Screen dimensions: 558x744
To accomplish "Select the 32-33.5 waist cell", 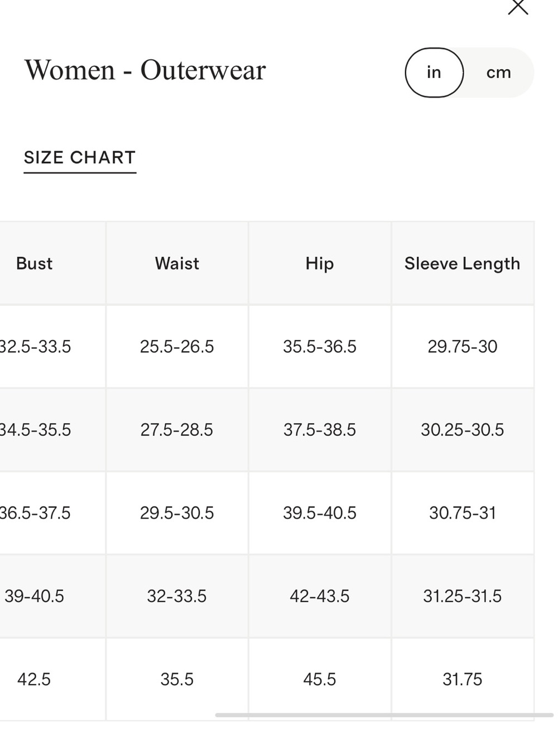I will point(177,596).
